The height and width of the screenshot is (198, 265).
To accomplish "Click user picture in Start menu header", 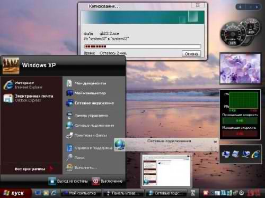I will [11, 65].
